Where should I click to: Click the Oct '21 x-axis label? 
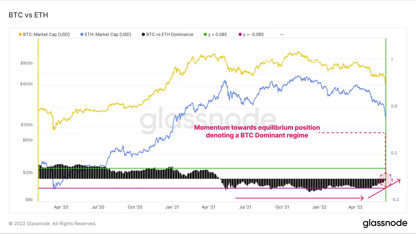click(x=282, y=207)
